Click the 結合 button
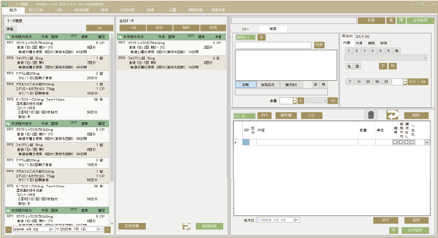The height and width of the screenshot is (238, 438). pyautogui.click(x=159, y=28)
